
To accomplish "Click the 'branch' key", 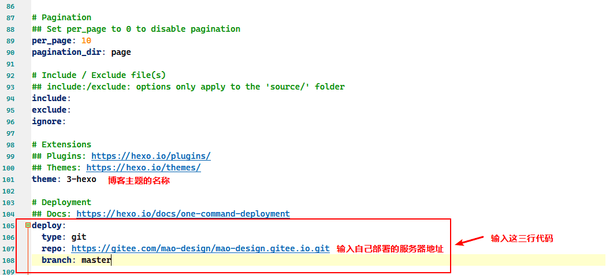I will 57,260.
